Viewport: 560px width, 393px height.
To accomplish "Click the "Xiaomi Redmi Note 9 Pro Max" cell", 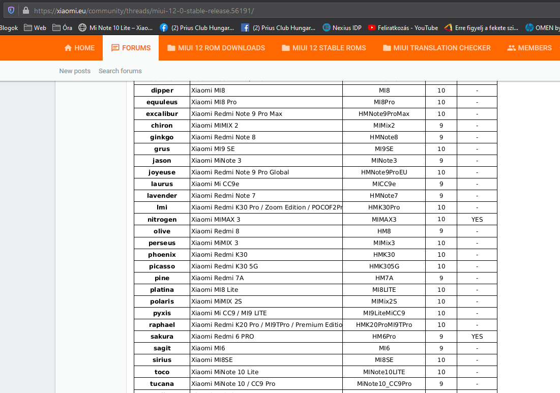I will [267, 114].
